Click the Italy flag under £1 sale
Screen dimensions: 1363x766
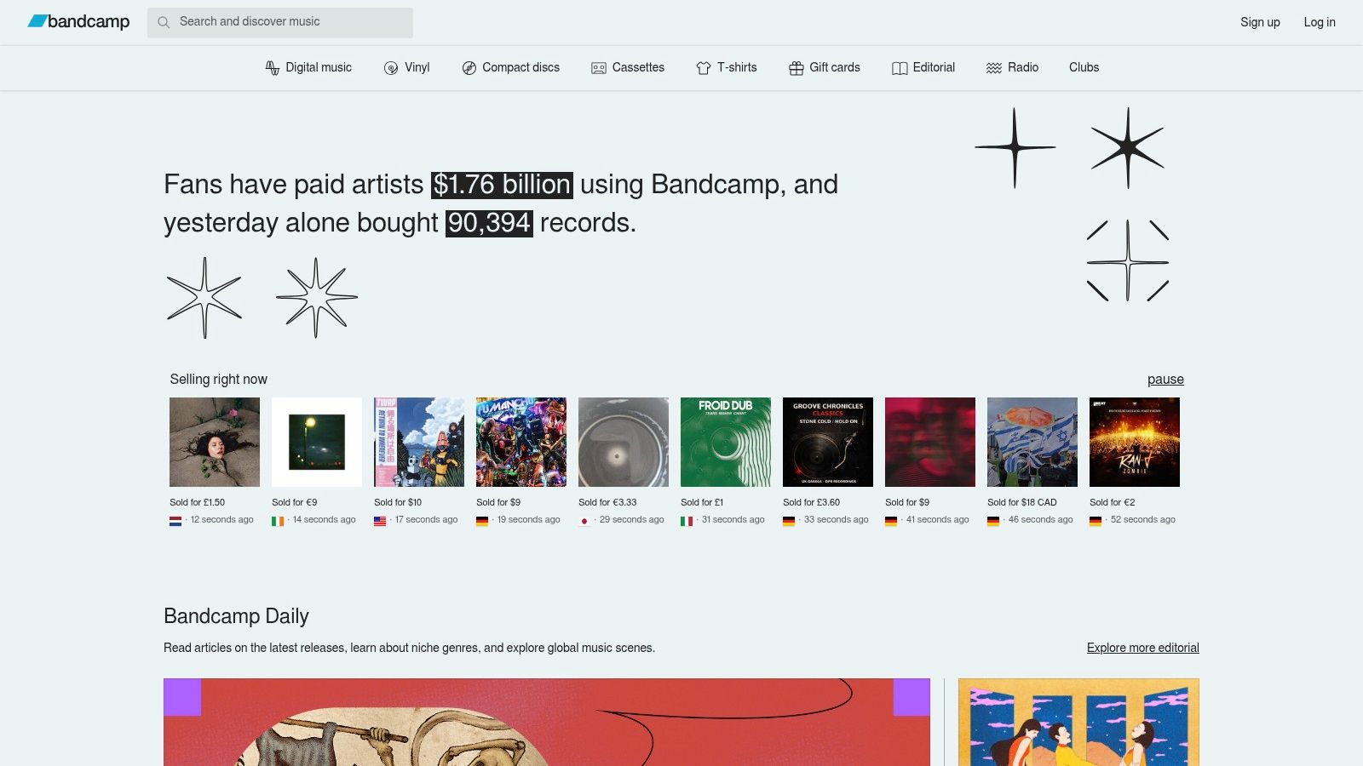(x=687, y=521)
